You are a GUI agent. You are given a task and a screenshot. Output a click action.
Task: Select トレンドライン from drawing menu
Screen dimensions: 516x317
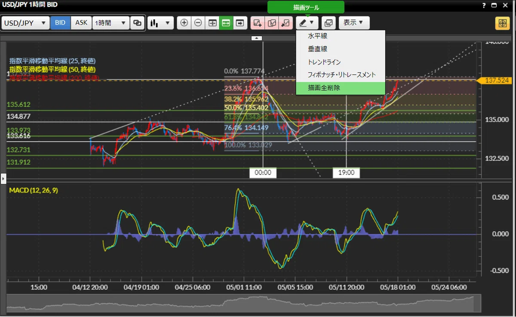tap(341, 62)
